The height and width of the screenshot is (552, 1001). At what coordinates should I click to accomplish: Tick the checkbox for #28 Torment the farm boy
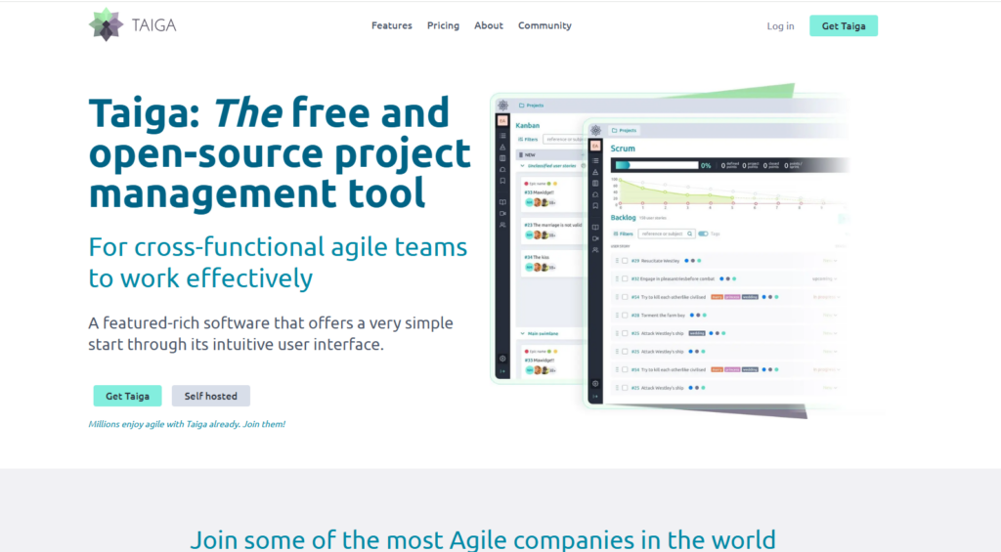click(x=625, y=316)
